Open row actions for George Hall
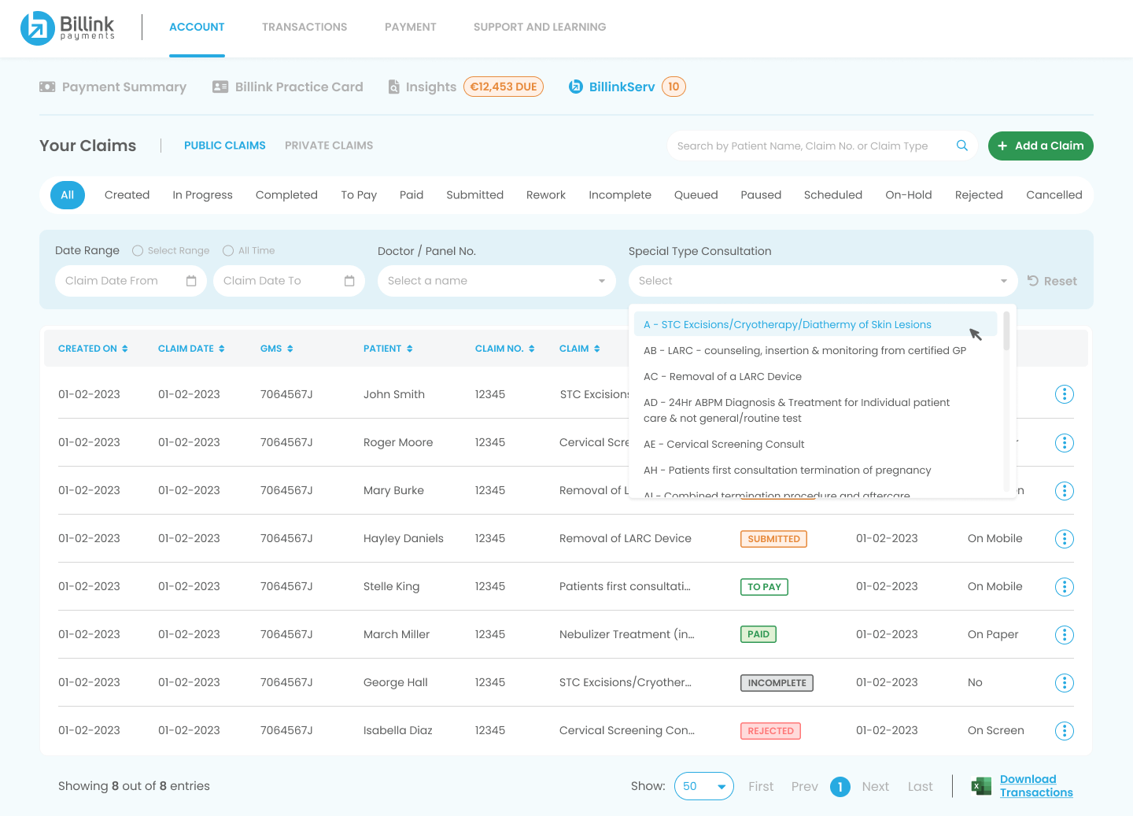 [1064, 683]
